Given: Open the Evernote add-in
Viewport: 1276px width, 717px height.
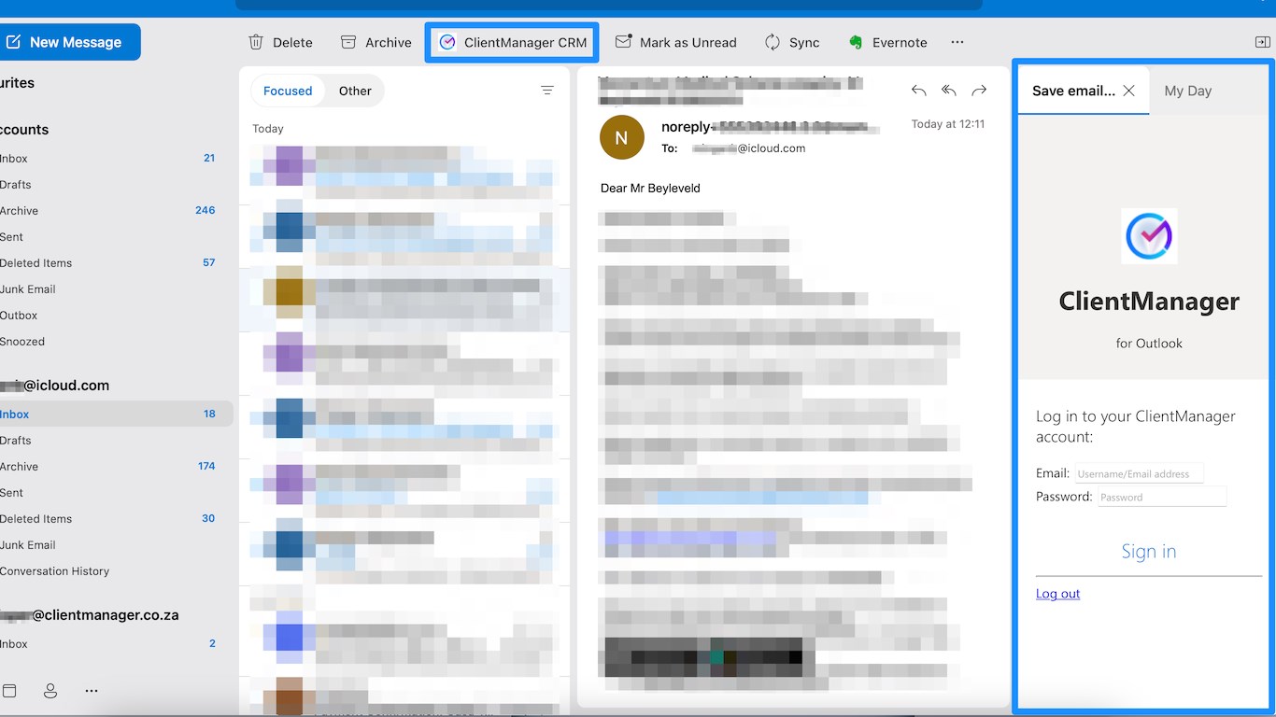Looking at the screenshot, I should pos(887,42).
